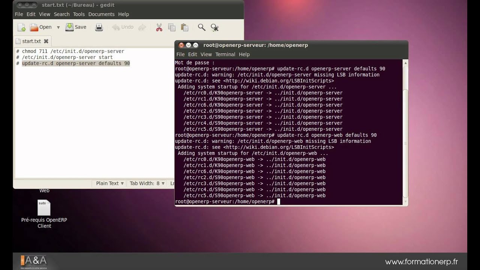Click openerp-server wiki.debian.org URL line
This screenshot has height=270, width=480.
[254, 81]
